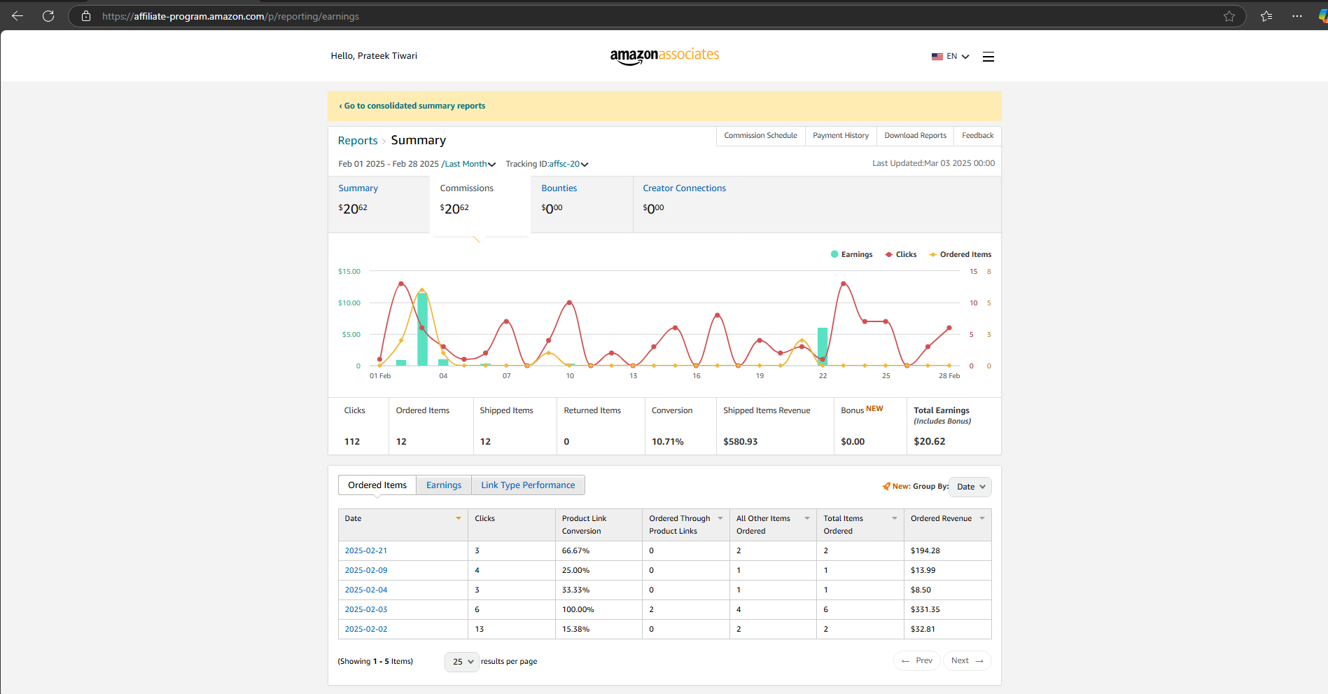Open the 2025-02-09 date row link
The height and width of the screenshot is (694, 1328).
pyautogui.click(x=366, y=571)
